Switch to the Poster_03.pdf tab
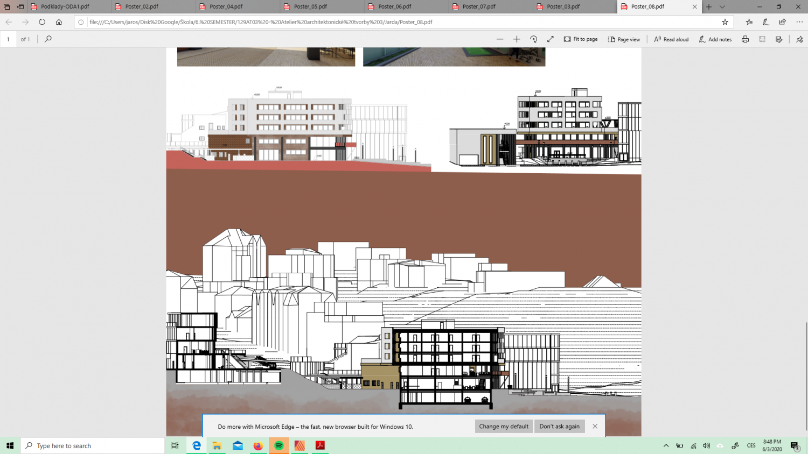 (x=576, y=7)
